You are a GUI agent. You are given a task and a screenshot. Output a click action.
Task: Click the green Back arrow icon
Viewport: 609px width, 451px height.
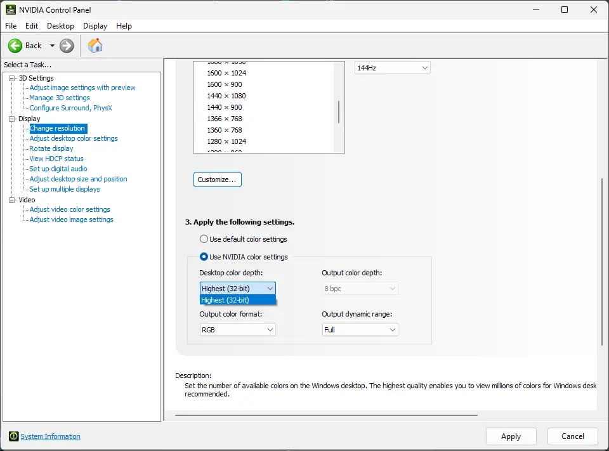(15, 46)
